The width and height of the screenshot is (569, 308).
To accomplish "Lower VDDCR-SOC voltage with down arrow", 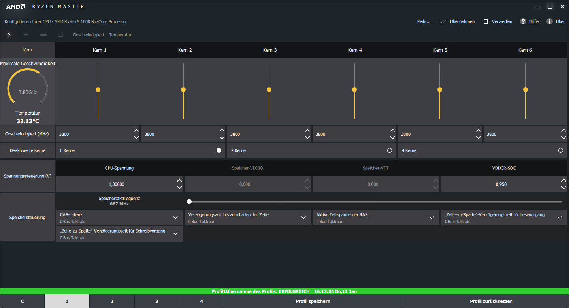I will click(564, 188).
